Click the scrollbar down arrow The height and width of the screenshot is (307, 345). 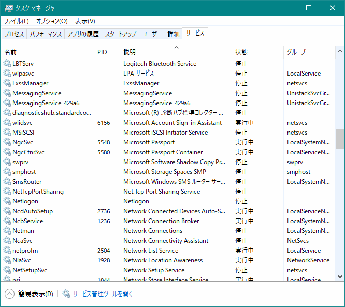click(x=340, y=277)
